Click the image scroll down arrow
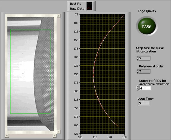This screenshot has width=171, height=140. click(x=58, y=132)
